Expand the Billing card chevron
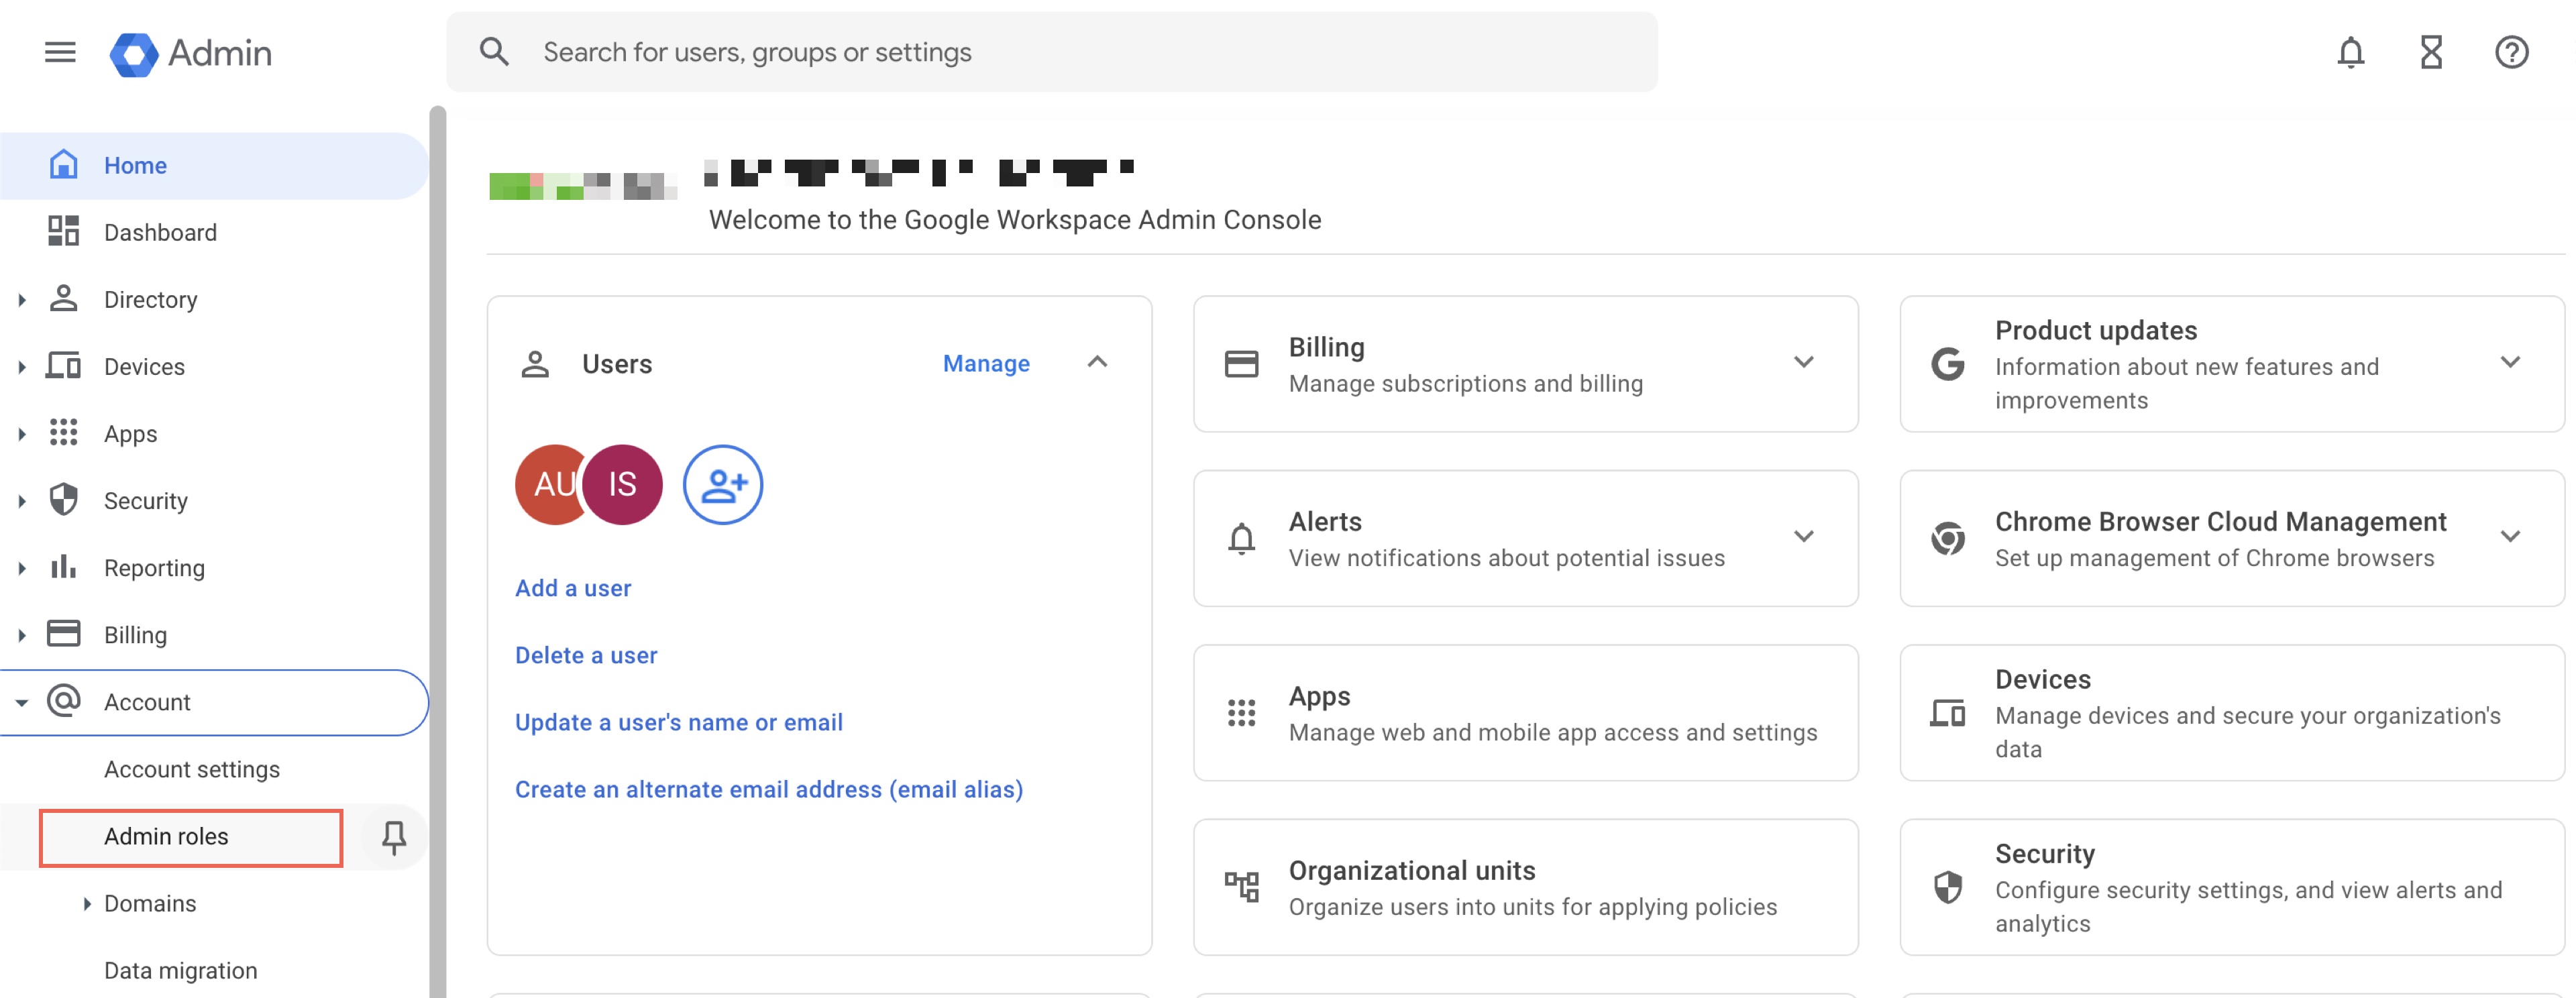The height and width of the screenshot is (998, 2576). pyautogui.click(x=1803, y=362)
